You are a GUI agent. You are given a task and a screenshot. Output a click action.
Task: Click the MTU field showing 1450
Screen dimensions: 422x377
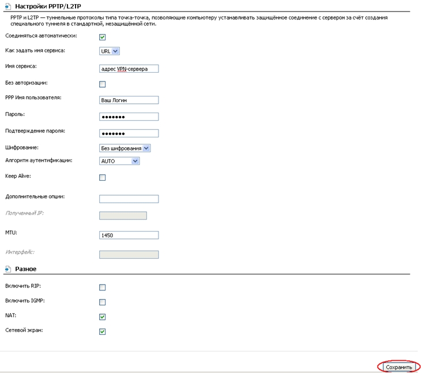[129, 236]
